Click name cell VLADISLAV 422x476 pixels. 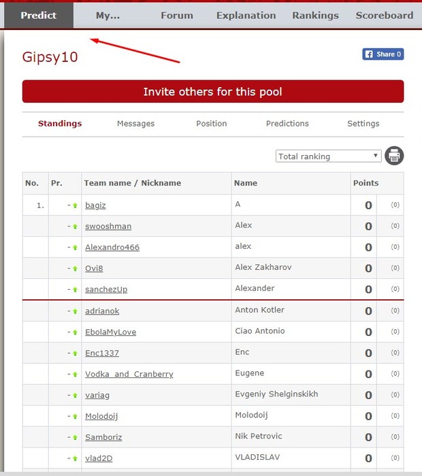[x=257, y=457]
